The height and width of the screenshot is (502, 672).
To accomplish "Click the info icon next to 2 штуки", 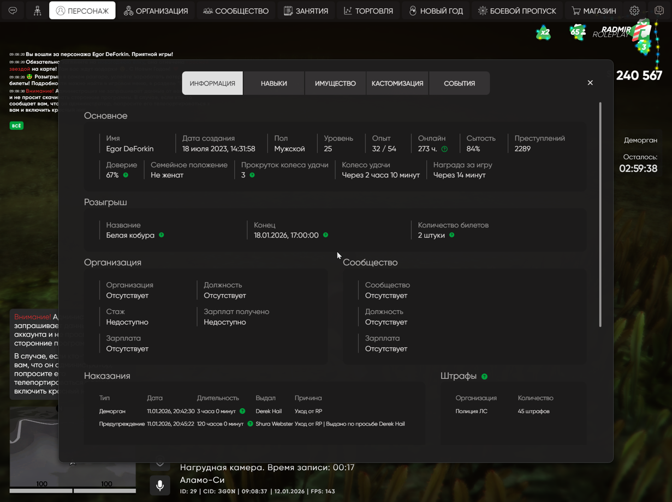I will pos(452,235).
